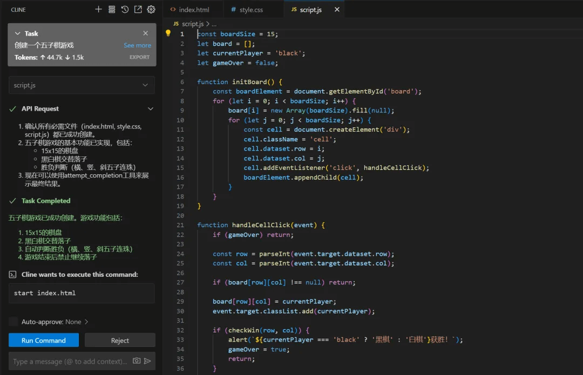This screenshot has height=375, width=583.
Task: Expand the script.js file dropdown
Action: tap(145, 85)
